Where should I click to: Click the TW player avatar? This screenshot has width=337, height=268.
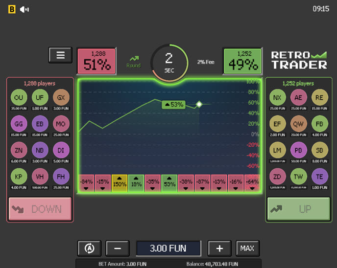[298, 177]
